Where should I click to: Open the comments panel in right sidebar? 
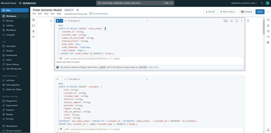coord(268,20)
